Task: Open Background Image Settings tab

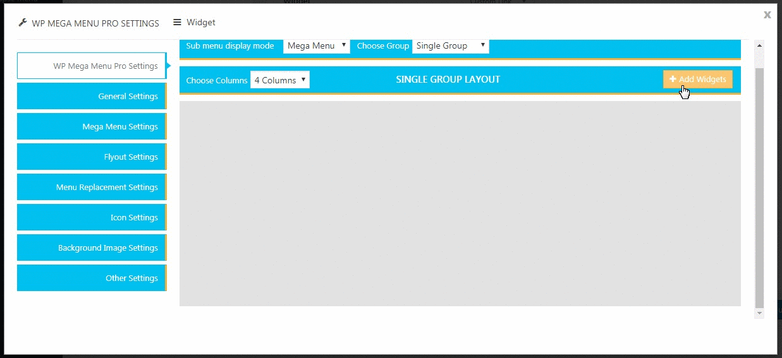Action: coord(92,248)
